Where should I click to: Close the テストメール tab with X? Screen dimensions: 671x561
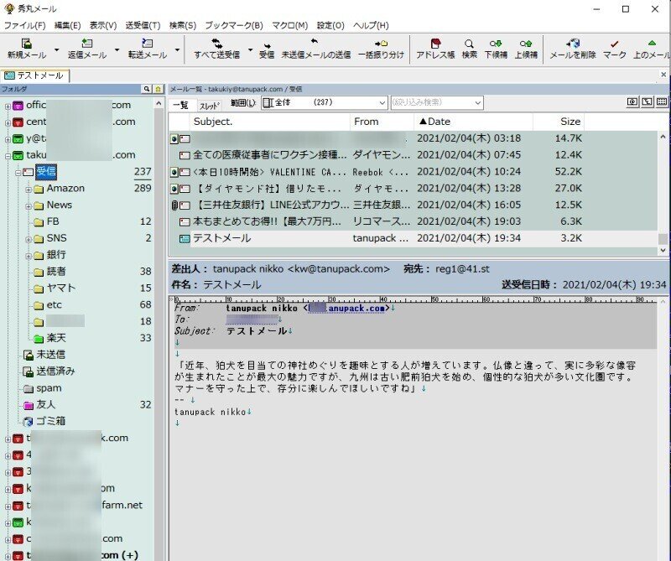click(663, 75)
